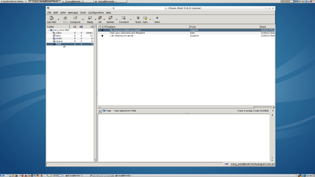The image size is (315, 177).
Task: Click the Reply All toolbar icon
Action: click(x=100, y=18)
